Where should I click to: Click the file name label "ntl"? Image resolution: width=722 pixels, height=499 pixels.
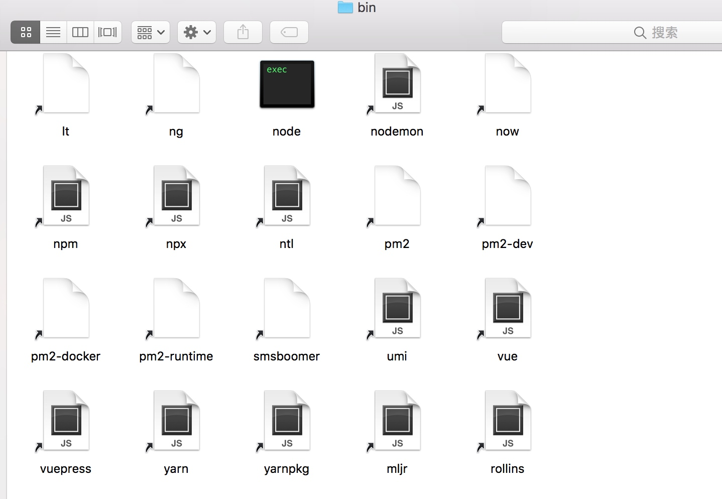click(x=287, y=244)
